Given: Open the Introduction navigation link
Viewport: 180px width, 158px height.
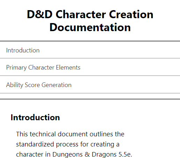Looking at the screenshot, I should [23, 50].
